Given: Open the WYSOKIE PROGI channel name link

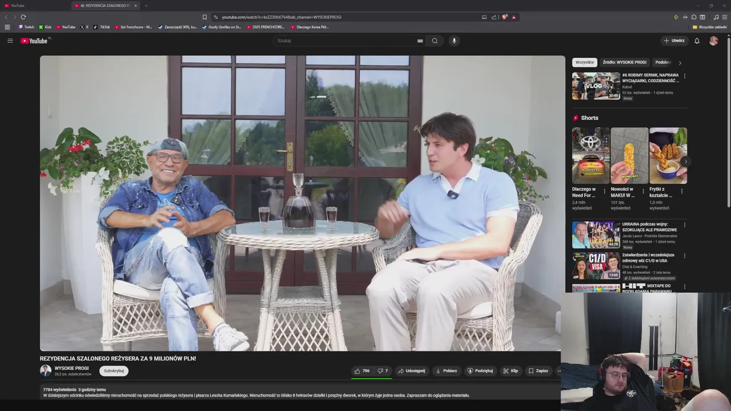Looking at the screenshot, I should click(x=71, y=368).
